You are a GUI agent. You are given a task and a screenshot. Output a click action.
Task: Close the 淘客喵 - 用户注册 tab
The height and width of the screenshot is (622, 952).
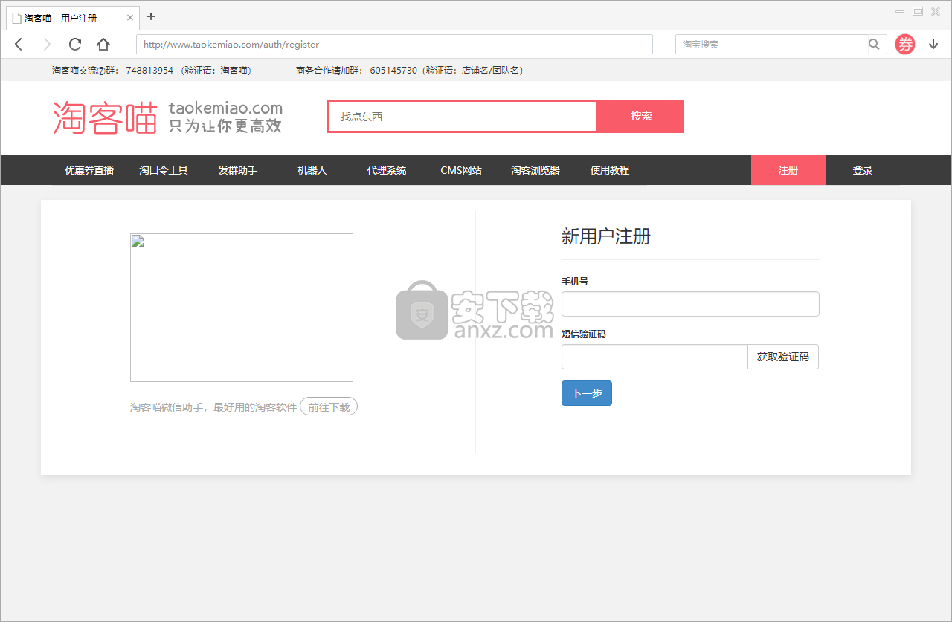tap(130, 18)
